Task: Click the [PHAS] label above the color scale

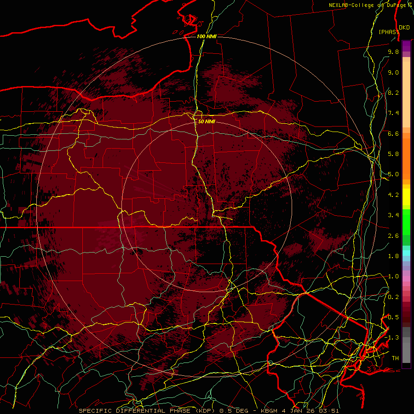Action: click(x=388, y=32)
